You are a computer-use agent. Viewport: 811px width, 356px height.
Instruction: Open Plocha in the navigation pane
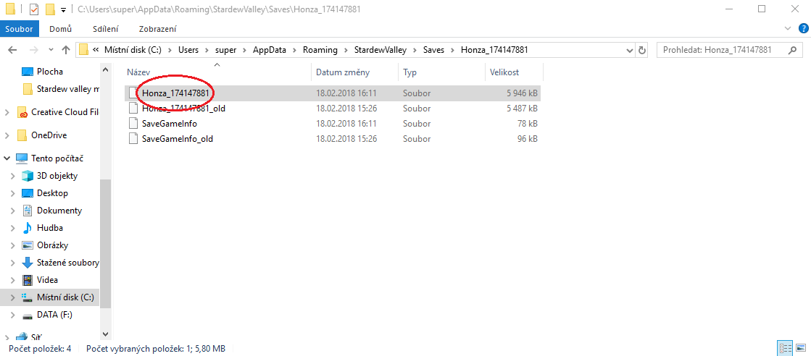(x=50, y=72)
